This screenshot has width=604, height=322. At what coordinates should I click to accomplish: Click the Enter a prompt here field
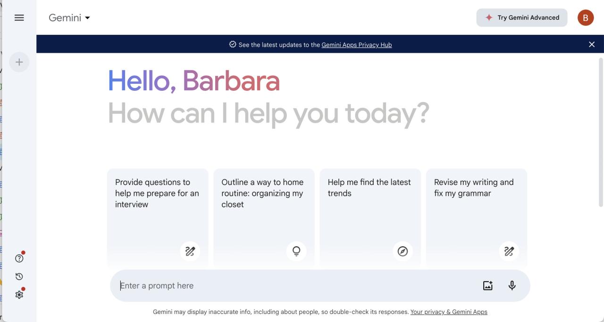[297, 286]
